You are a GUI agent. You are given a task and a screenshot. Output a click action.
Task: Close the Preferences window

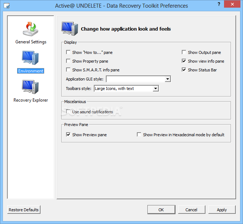tap(232, 4)
